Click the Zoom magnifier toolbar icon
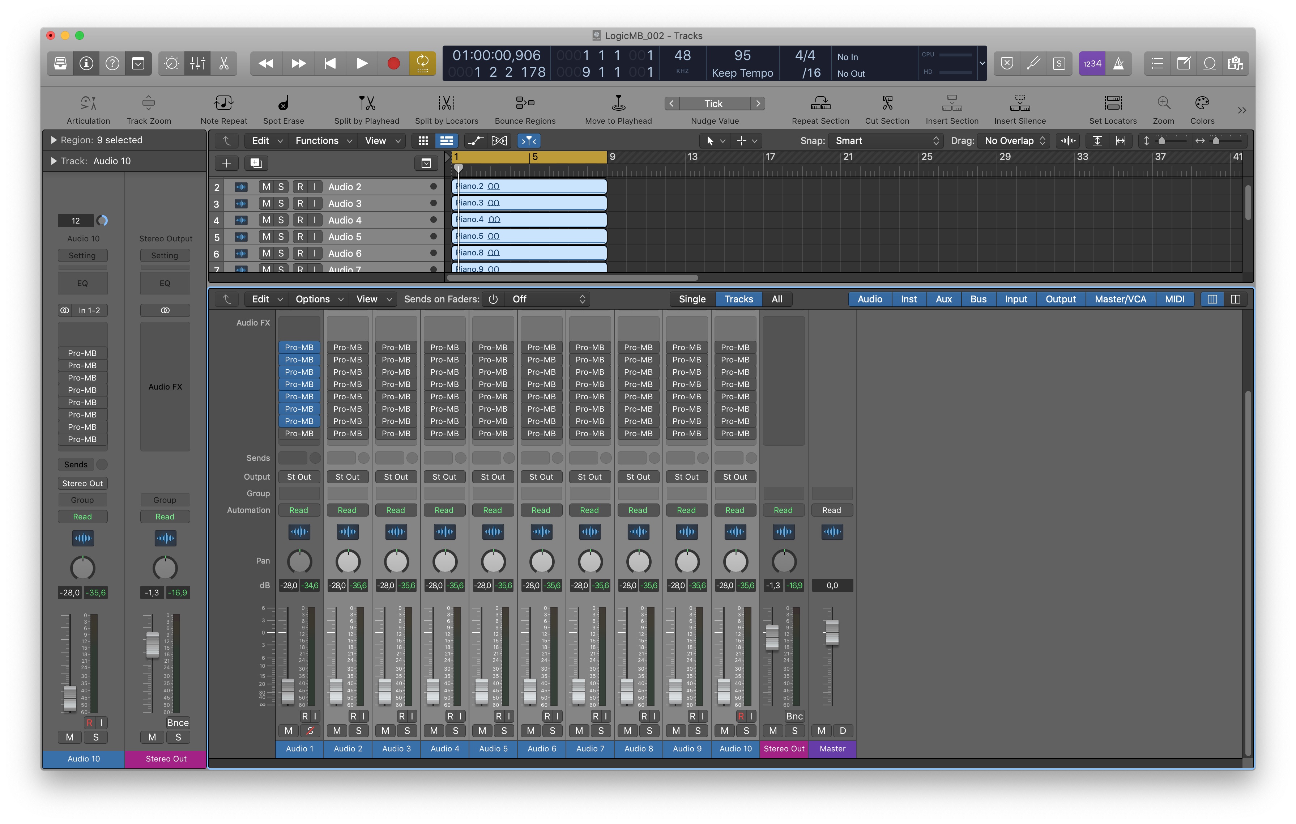This screenshot has width=1296, height=824. pyautogui.click(x=1164, y=102)
